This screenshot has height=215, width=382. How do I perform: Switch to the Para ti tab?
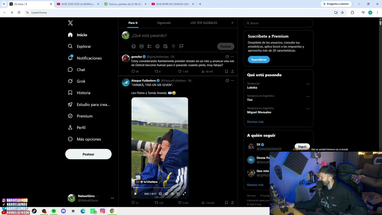click(133, 23)
